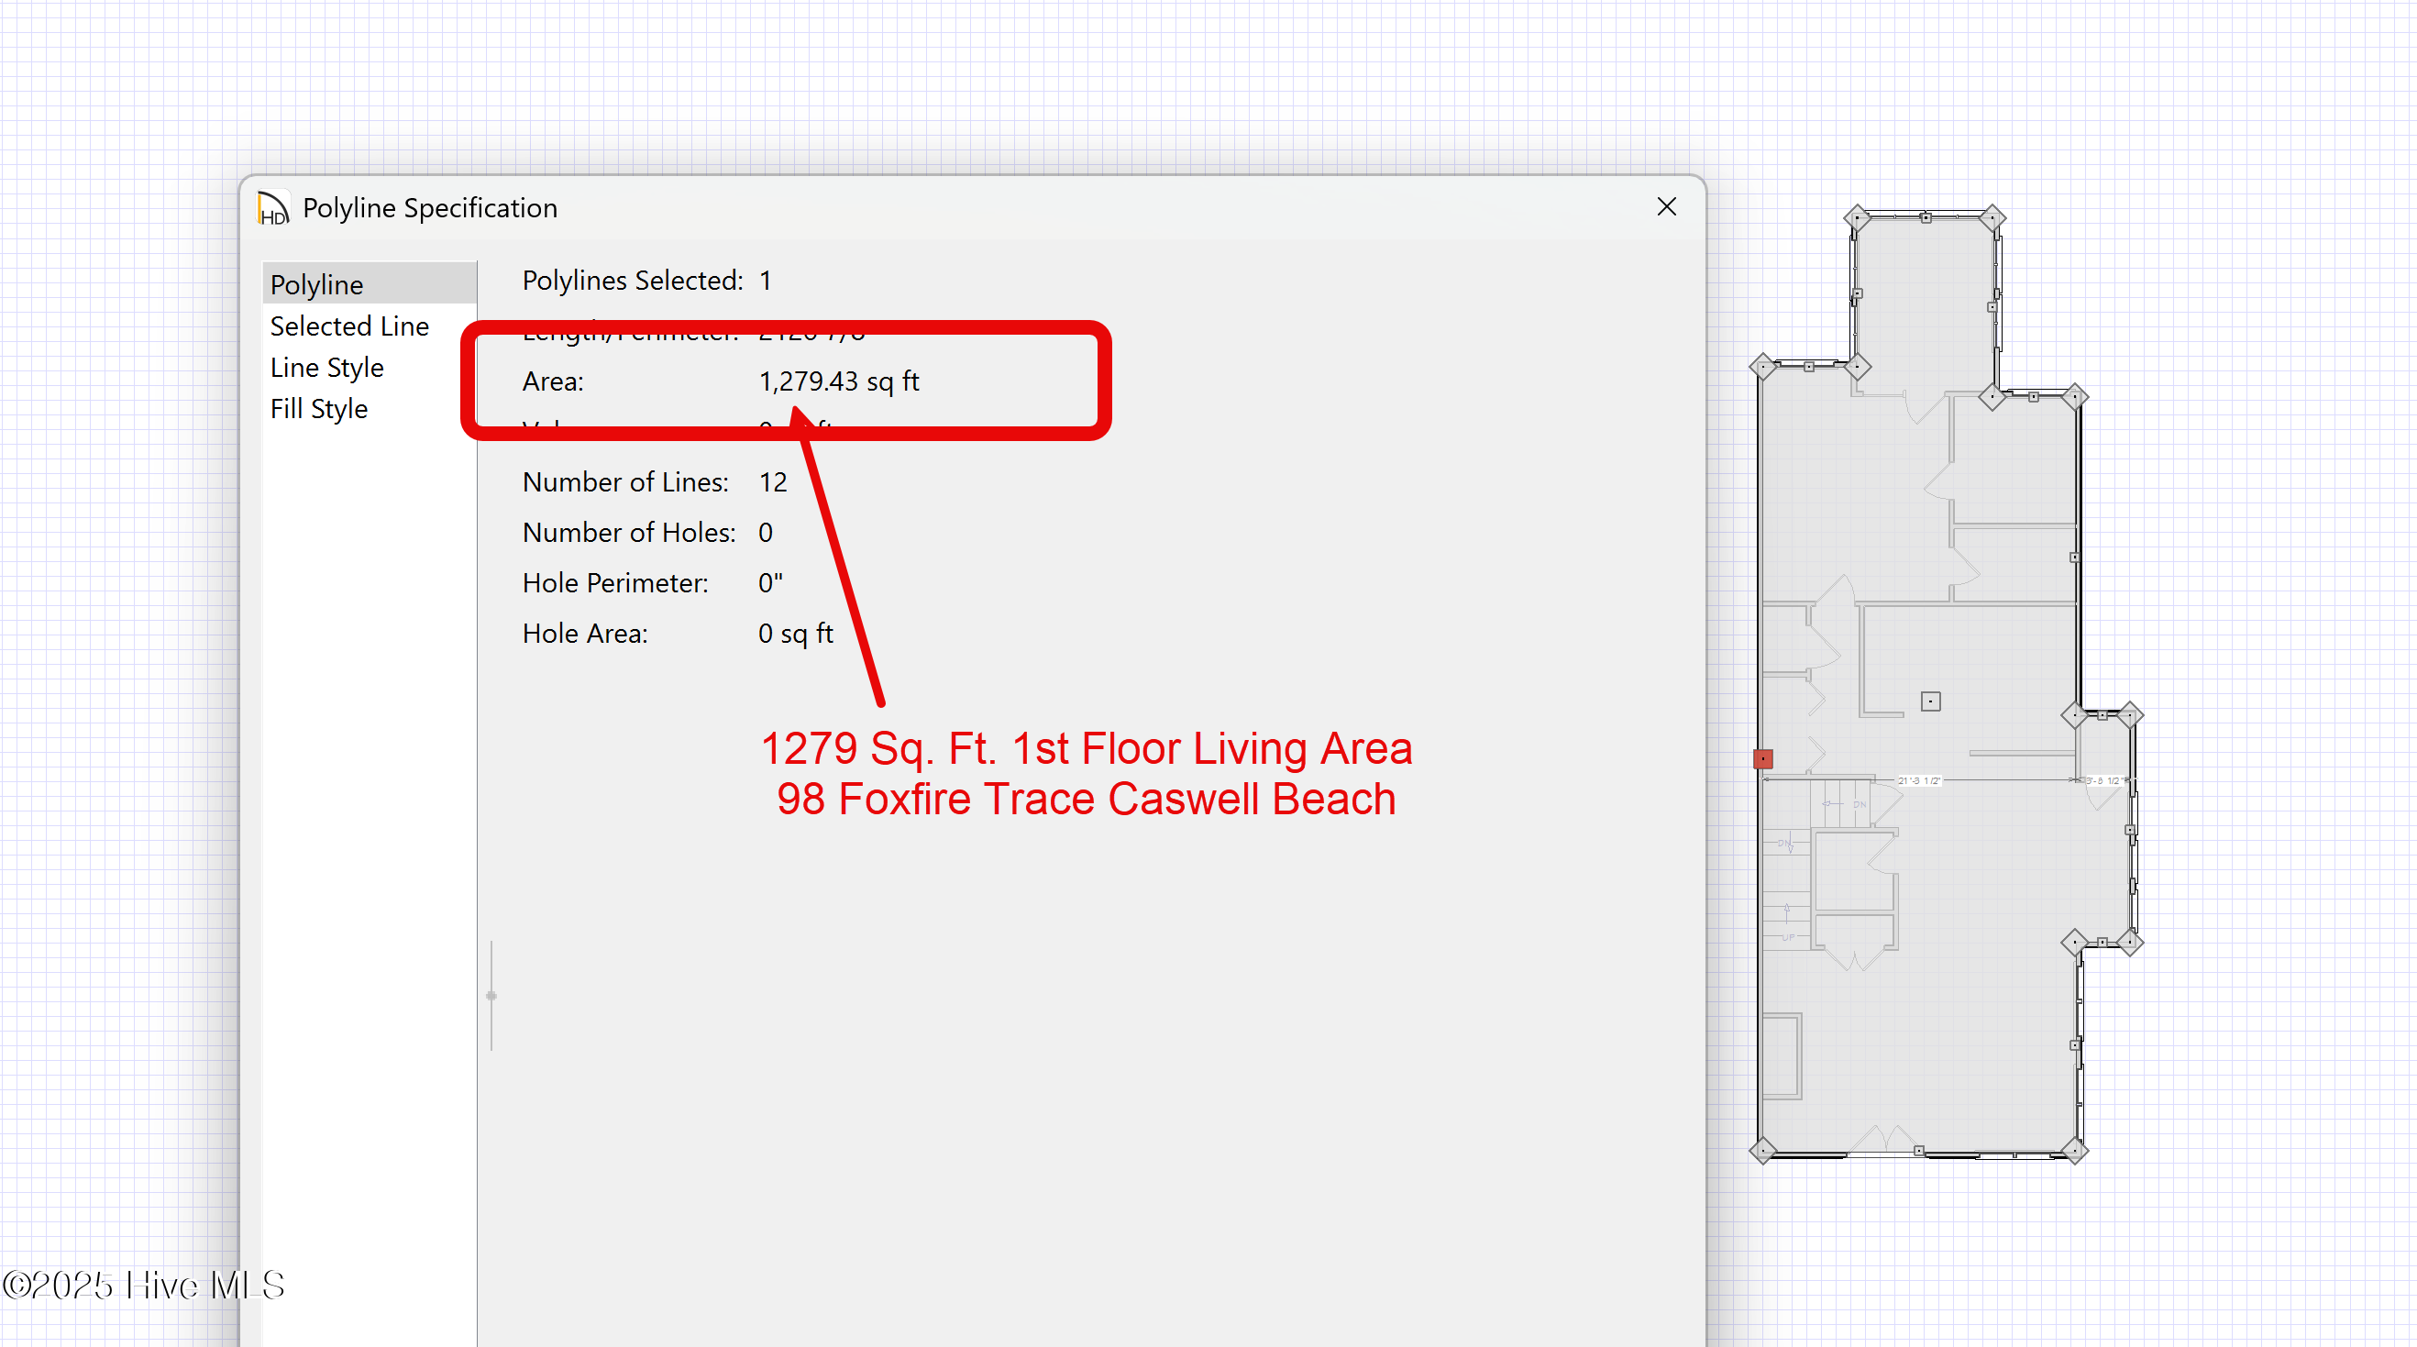Select the bottom-left corner diamond handle
The image size is (2417, 1347).
pos(1763,1150)
